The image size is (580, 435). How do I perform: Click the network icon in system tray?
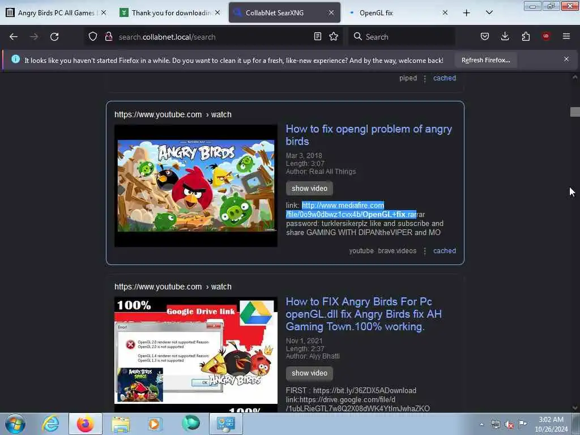coord(495,425)
